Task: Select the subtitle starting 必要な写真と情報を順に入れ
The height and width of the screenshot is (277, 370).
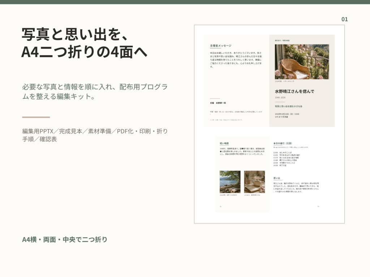Action: [95, 92]
